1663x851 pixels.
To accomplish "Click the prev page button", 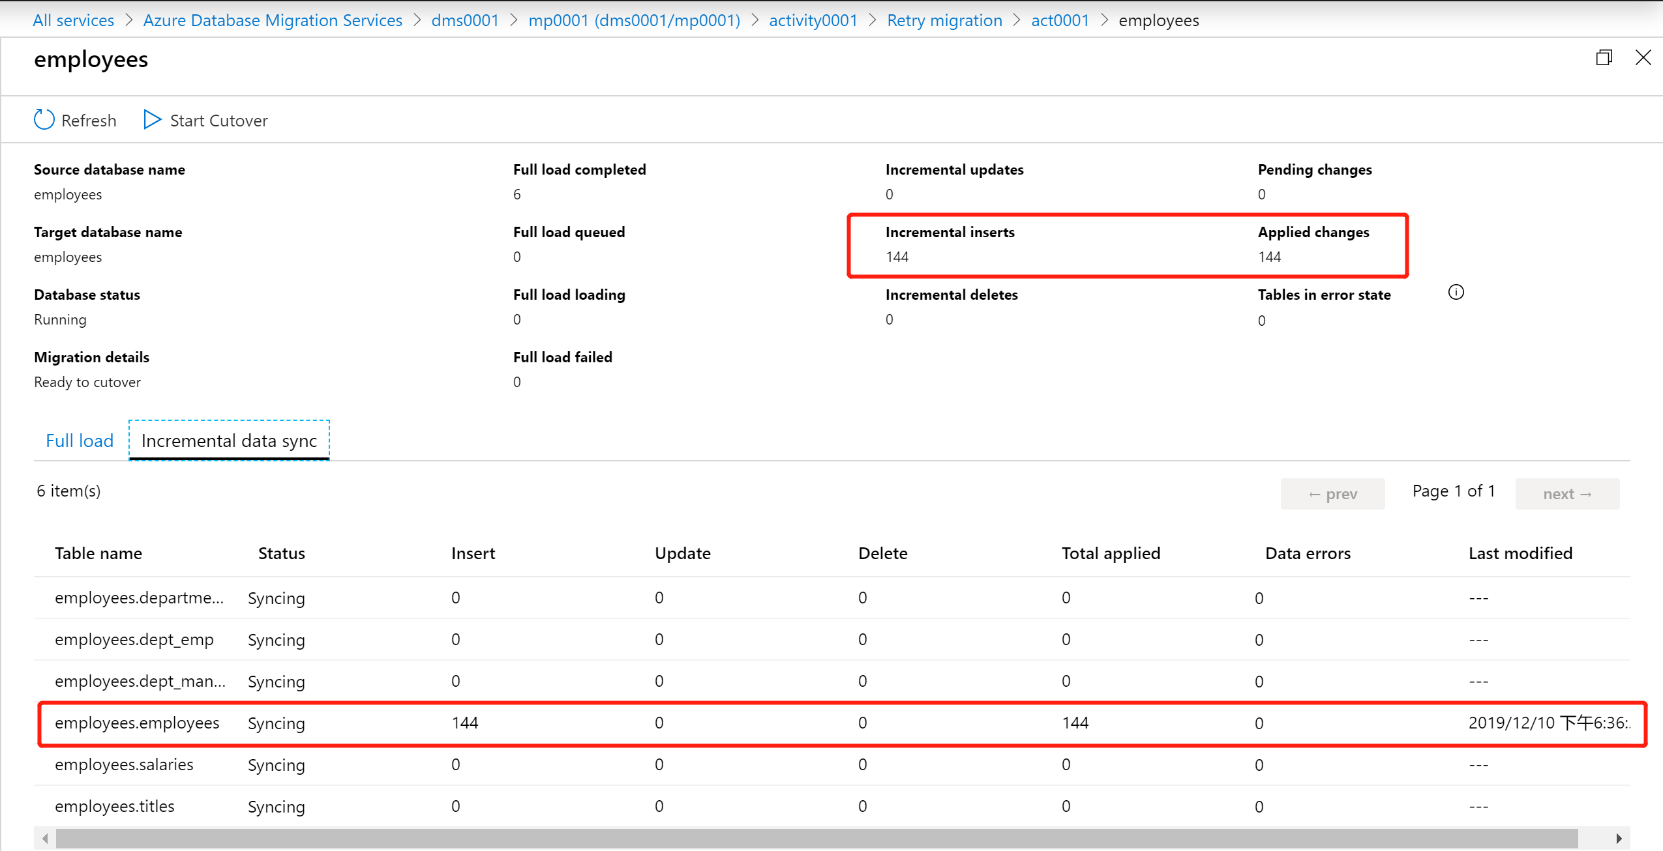I will pos(1332,494).
